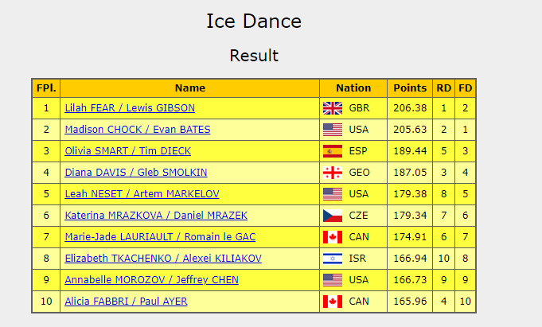Click the Points column header
The width and height of the screenshot is (542, 327).
coord(410,88)
